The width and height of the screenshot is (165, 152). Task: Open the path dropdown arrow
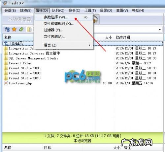click(160, 30)
